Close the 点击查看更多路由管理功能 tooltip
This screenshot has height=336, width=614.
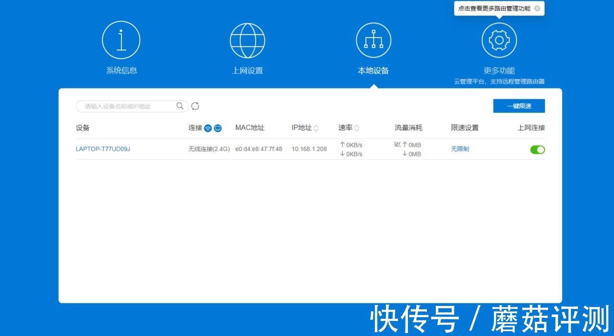[x=537, y=9]
